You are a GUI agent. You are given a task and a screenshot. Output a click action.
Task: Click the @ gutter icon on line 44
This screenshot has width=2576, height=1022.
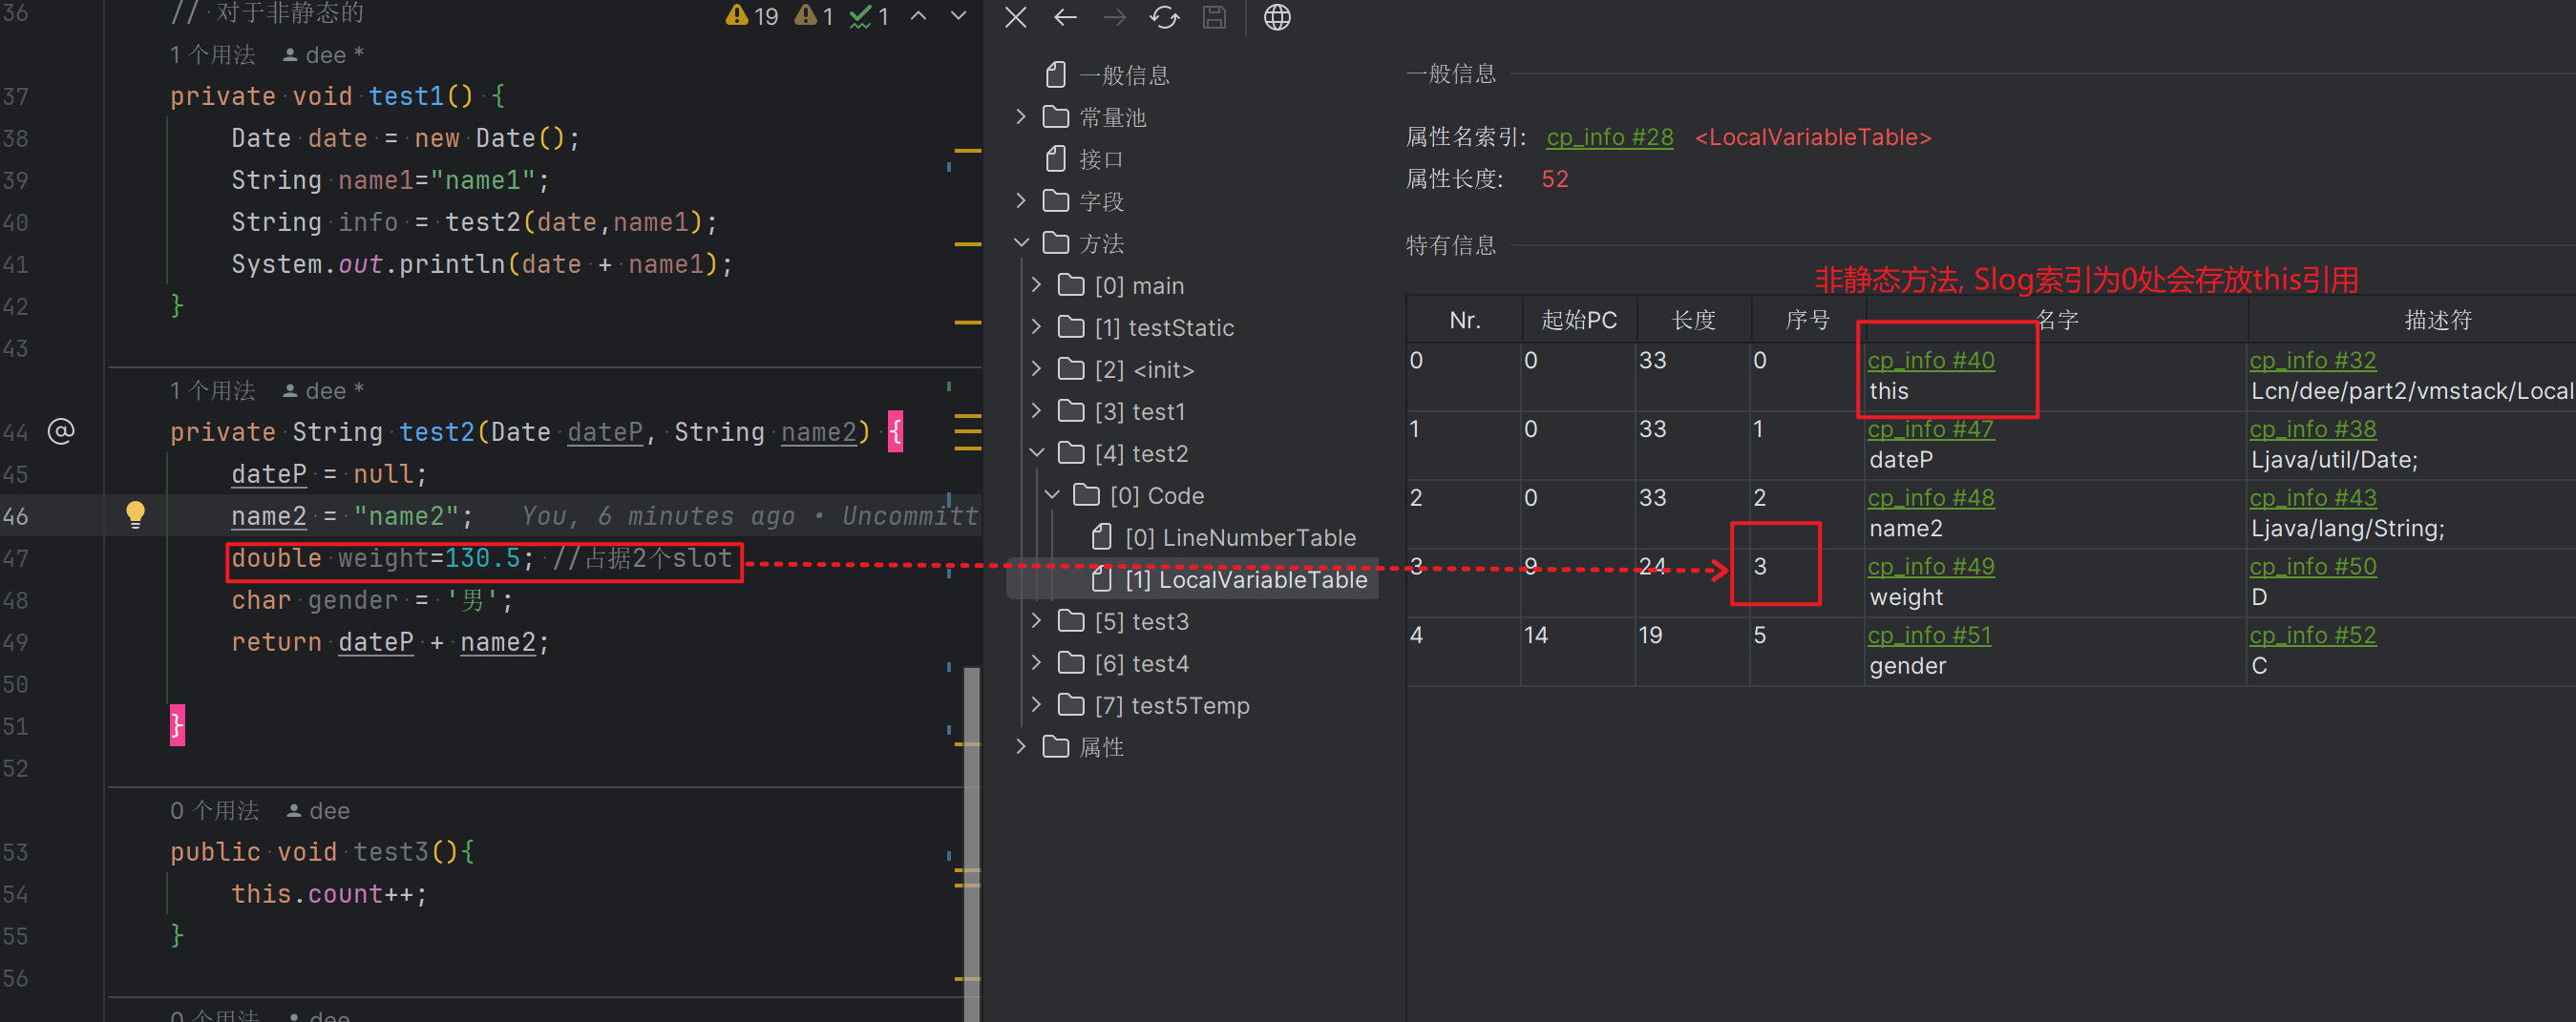pos(61,431)
